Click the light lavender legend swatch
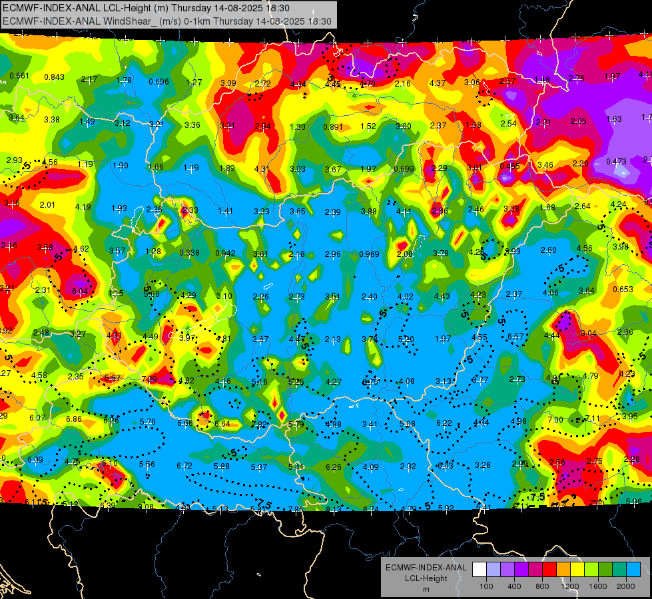652x599 pixels. (493, 570)
